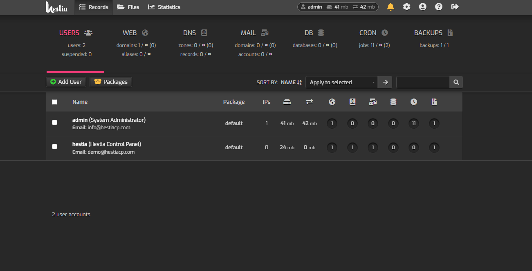The width and height of the screenshot is (532, 271).
Task: Open the Apply to selected dropdown
Action: 341,82
